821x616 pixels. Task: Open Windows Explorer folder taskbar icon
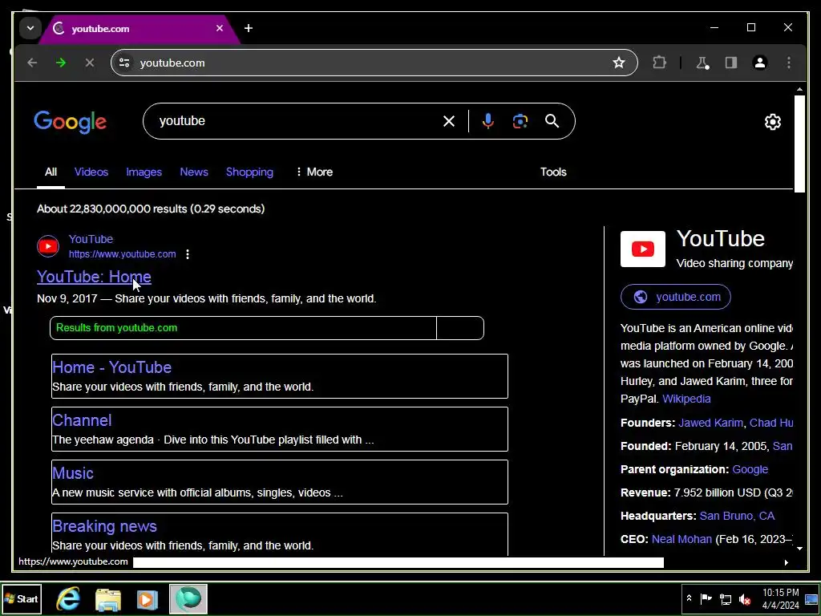pos(108,598)
